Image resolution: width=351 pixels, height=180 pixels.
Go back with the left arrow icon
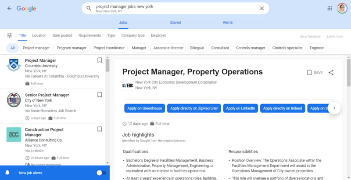pyautogui.click(x=9, y=8)
